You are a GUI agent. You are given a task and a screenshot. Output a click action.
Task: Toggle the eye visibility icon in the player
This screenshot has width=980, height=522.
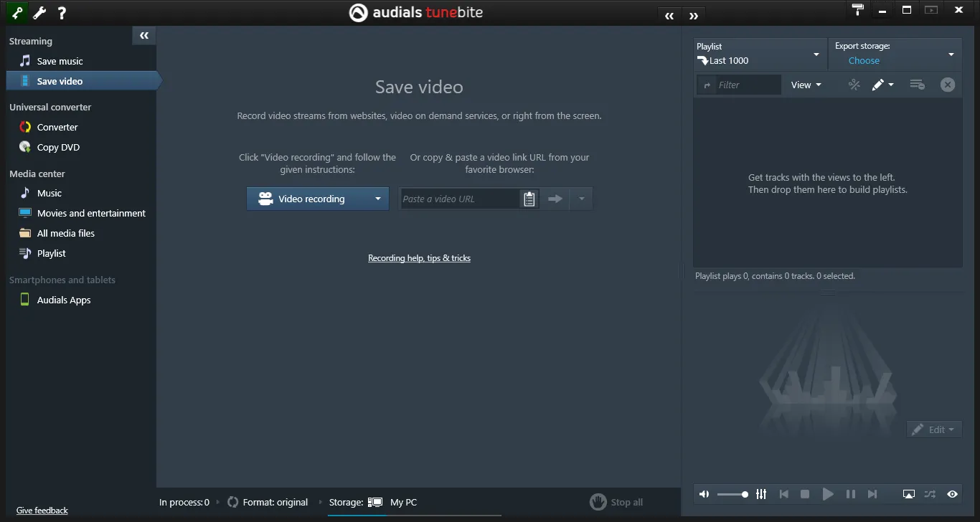pos(953,494)
